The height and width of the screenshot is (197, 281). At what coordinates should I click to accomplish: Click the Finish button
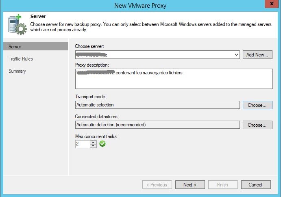click(223, 185)
